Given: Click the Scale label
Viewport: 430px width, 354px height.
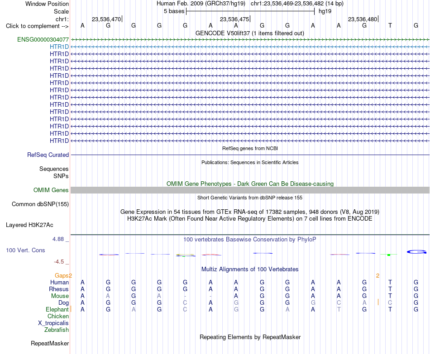Looking at the screenshot, I should coord(61,11).
